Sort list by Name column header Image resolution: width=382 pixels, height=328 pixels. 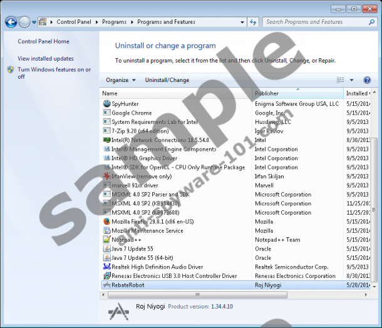(110, 93)
